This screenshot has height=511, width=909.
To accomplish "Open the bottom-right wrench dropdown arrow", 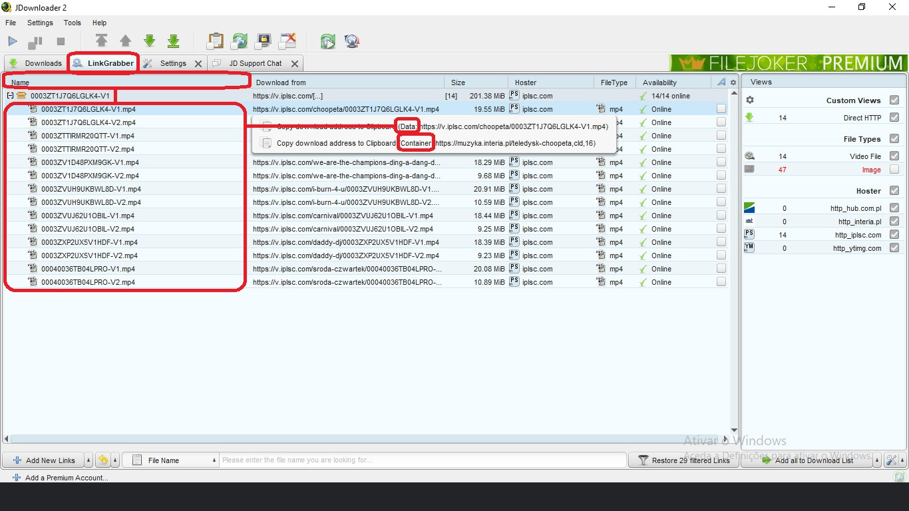I will 901,460.
